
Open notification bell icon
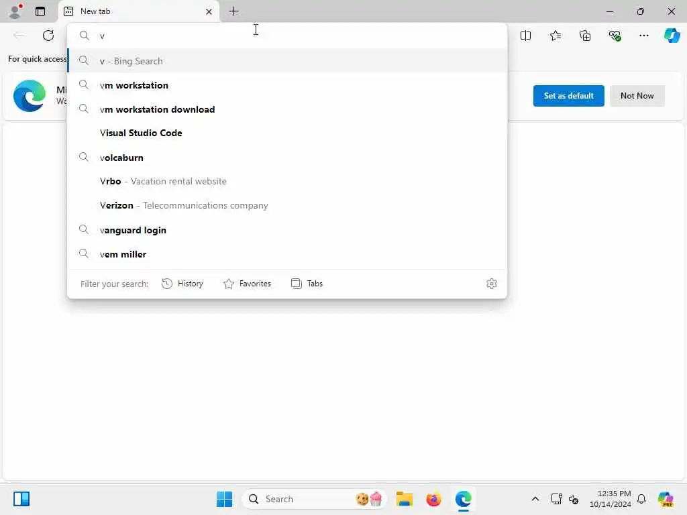[641, 499]
